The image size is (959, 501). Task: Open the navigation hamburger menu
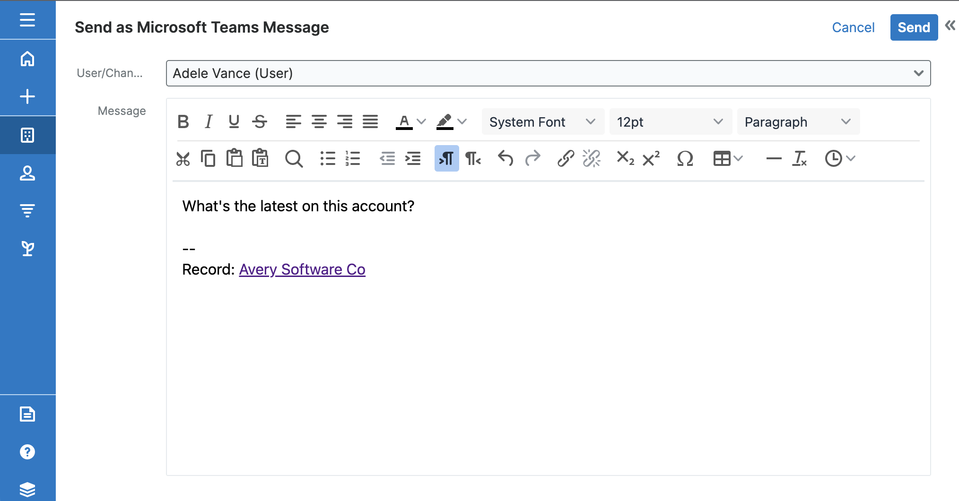tap(27, 20)
